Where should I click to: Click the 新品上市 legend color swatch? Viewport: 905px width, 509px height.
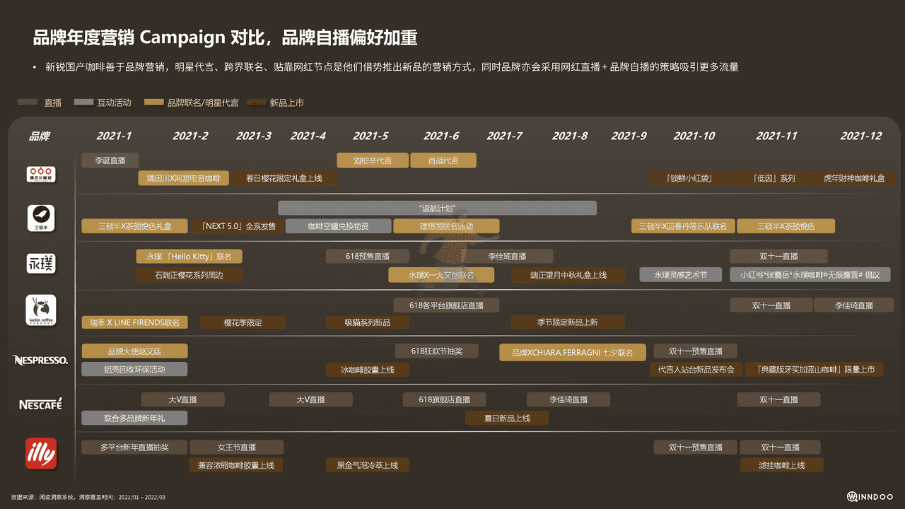point(256,103)
